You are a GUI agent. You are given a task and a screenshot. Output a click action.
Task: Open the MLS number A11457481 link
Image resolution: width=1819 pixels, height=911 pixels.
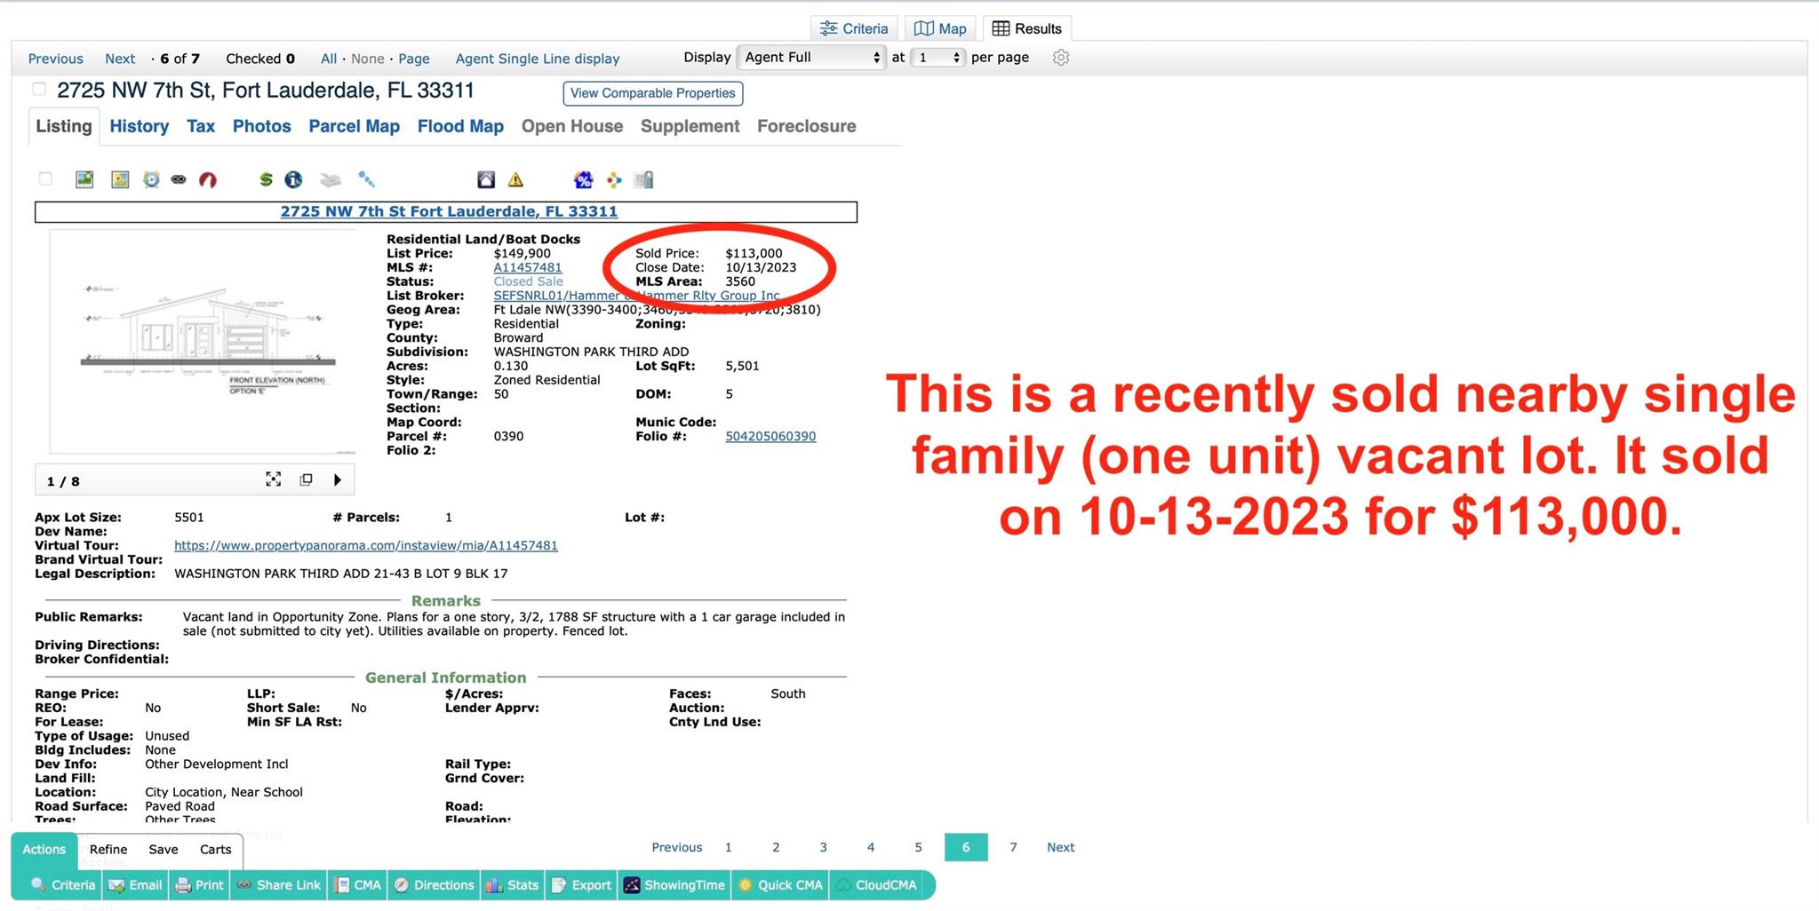pyautogui.click(x=527, y=267)
